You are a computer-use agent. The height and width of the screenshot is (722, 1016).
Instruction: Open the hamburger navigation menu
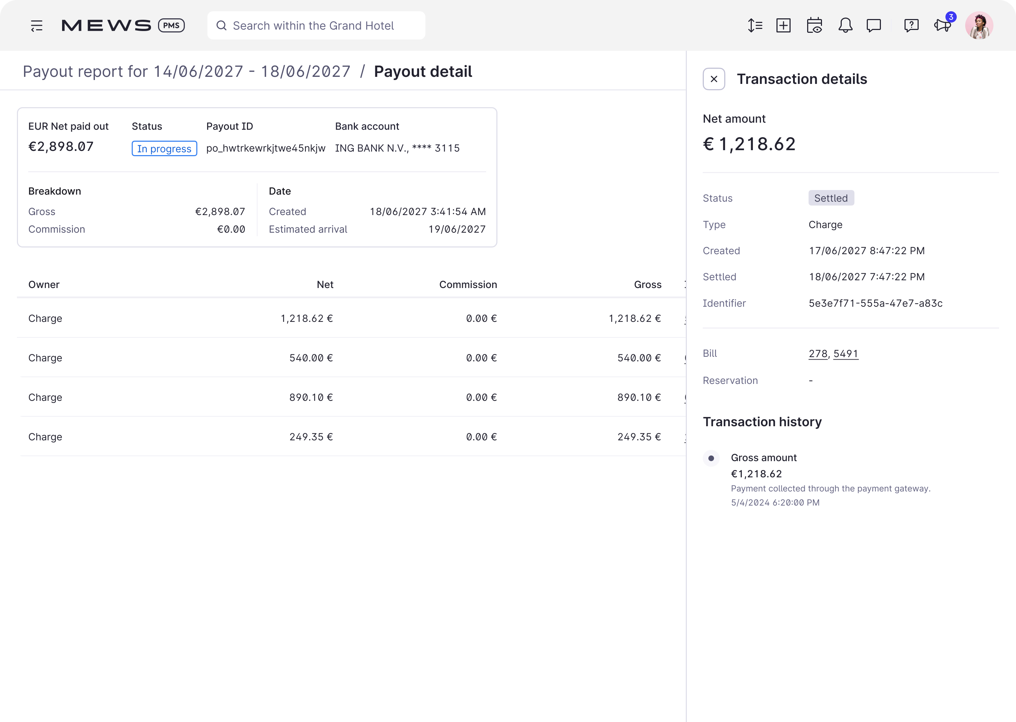36,26
